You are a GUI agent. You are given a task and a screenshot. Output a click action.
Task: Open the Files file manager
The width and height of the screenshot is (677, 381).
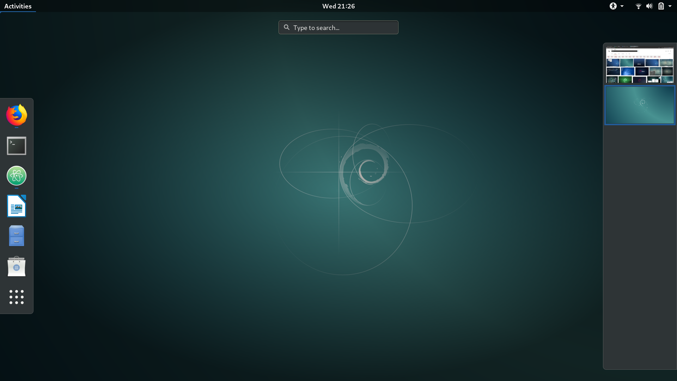pyautogui.click(x=17, y=236)
